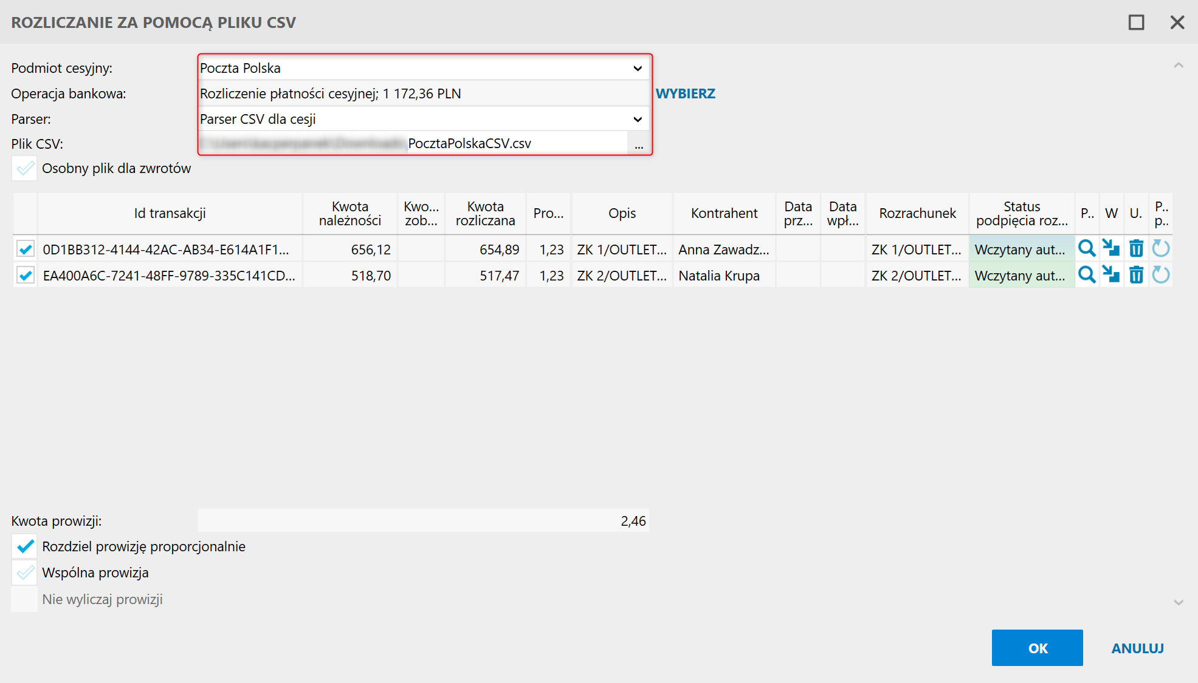Click refresh icon in first transaction row
The image size is (1198, 683).
[1161, 249]
